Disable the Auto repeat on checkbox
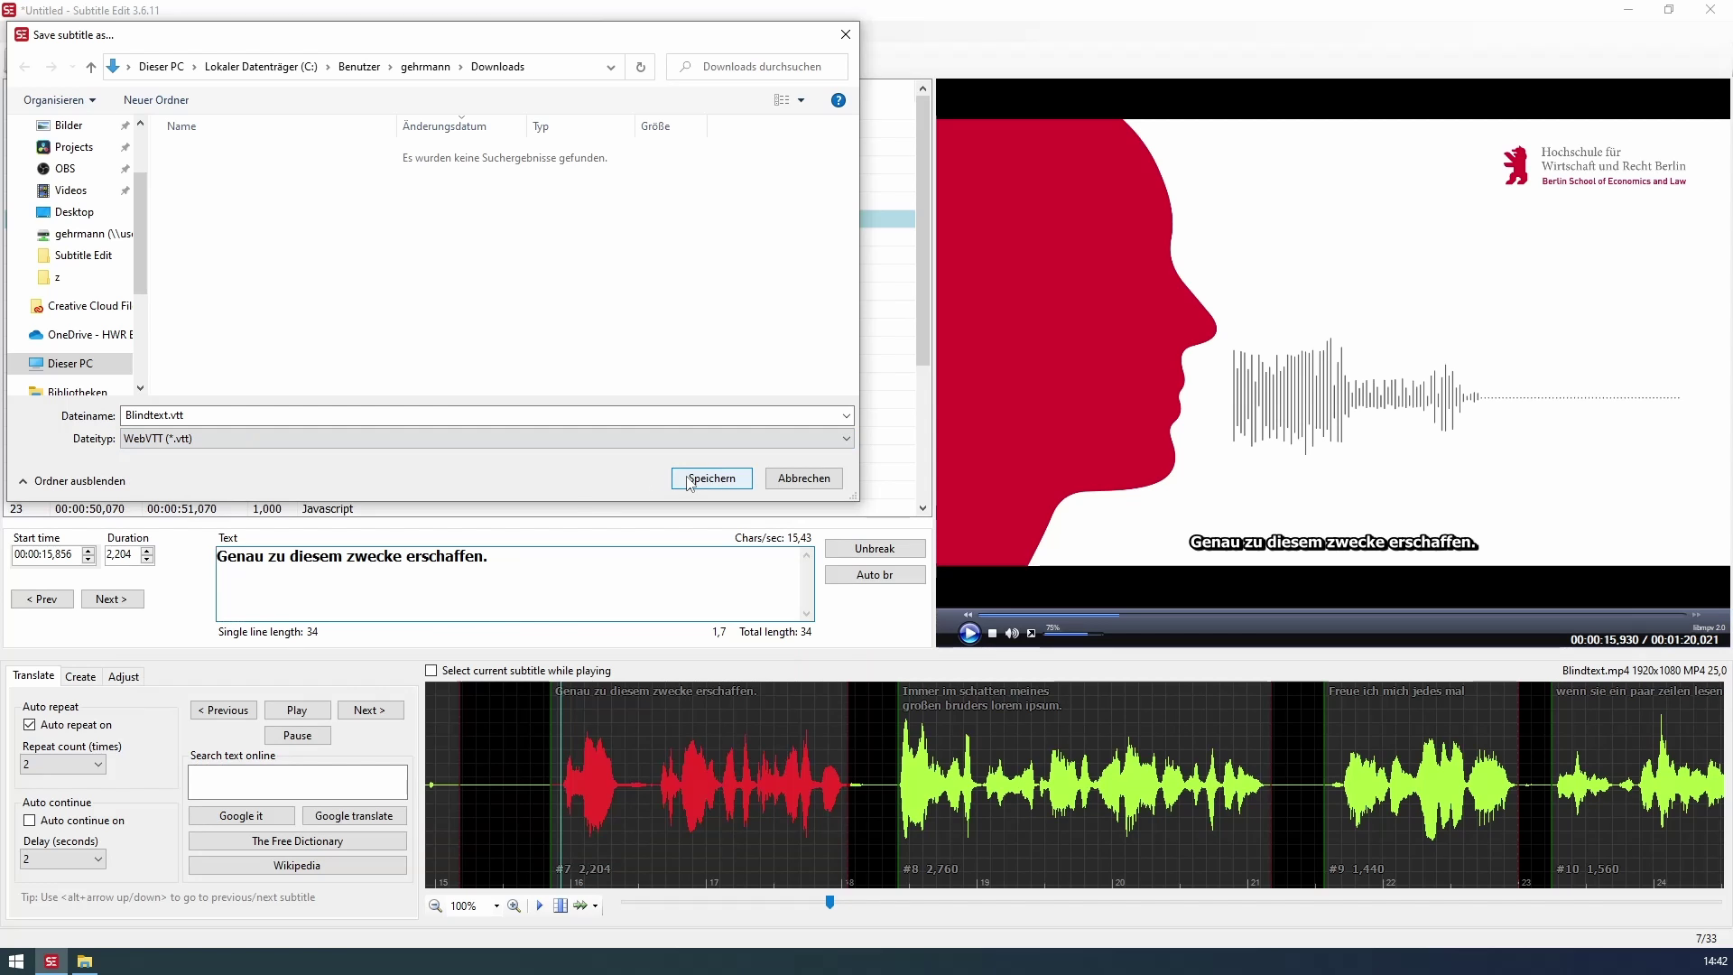Viewport: 1733px width, 975px height. tap(30, 725)
